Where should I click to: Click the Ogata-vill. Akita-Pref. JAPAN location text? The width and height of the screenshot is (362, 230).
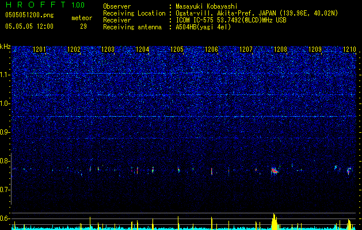pos(257,13)
